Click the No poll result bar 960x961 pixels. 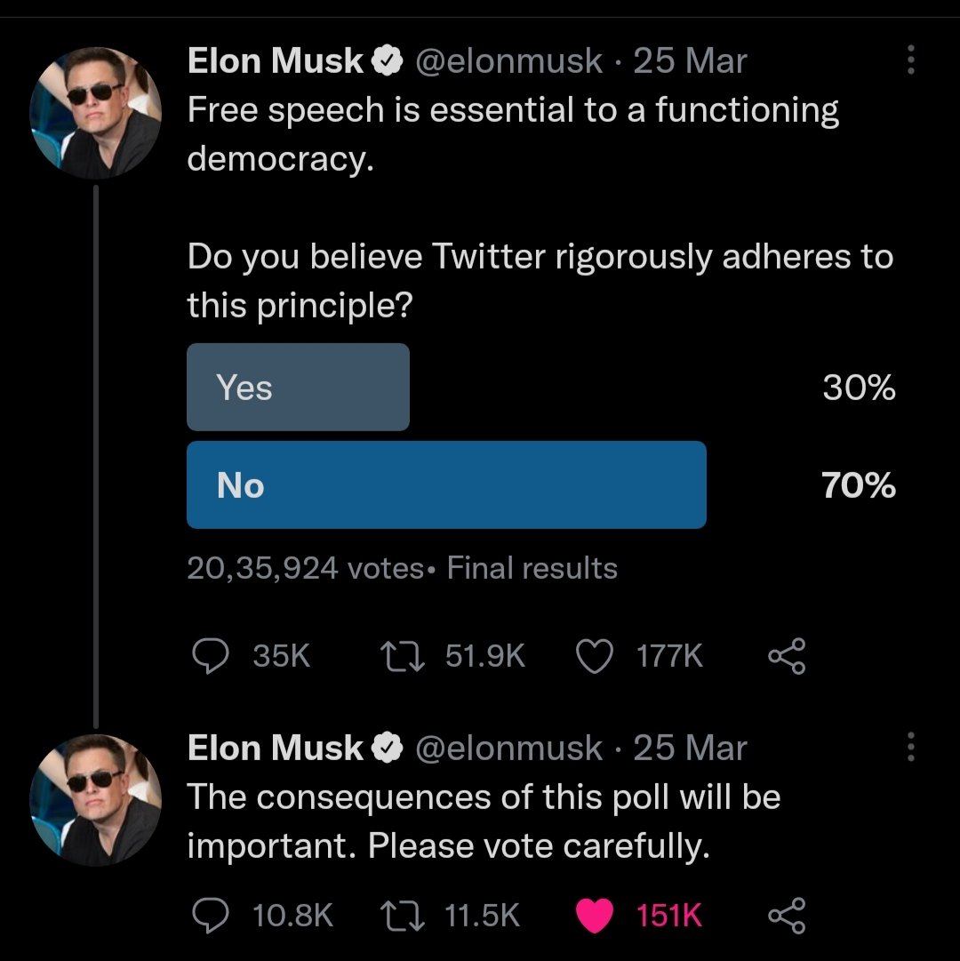pos(446,485)
